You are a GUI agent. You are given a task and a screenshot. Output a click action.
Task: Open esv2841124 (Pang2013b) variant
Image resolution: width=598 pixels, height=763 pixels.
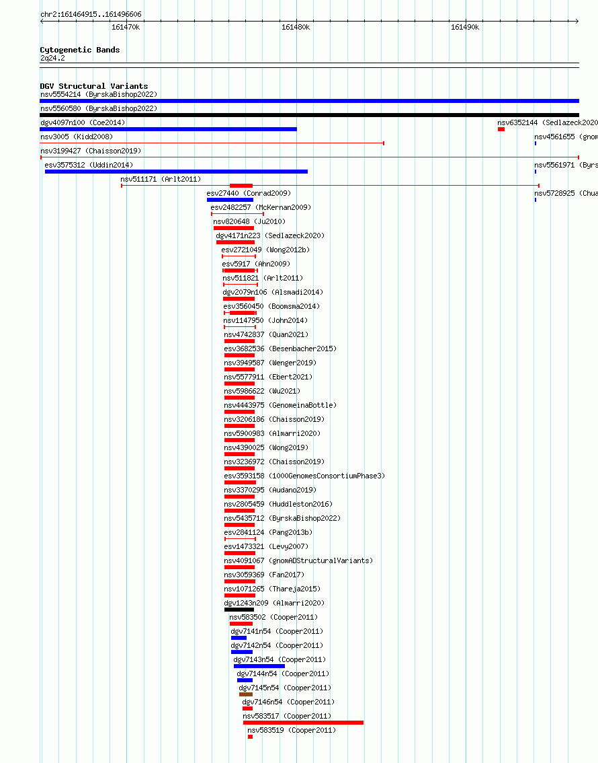[x=268, y=532]
